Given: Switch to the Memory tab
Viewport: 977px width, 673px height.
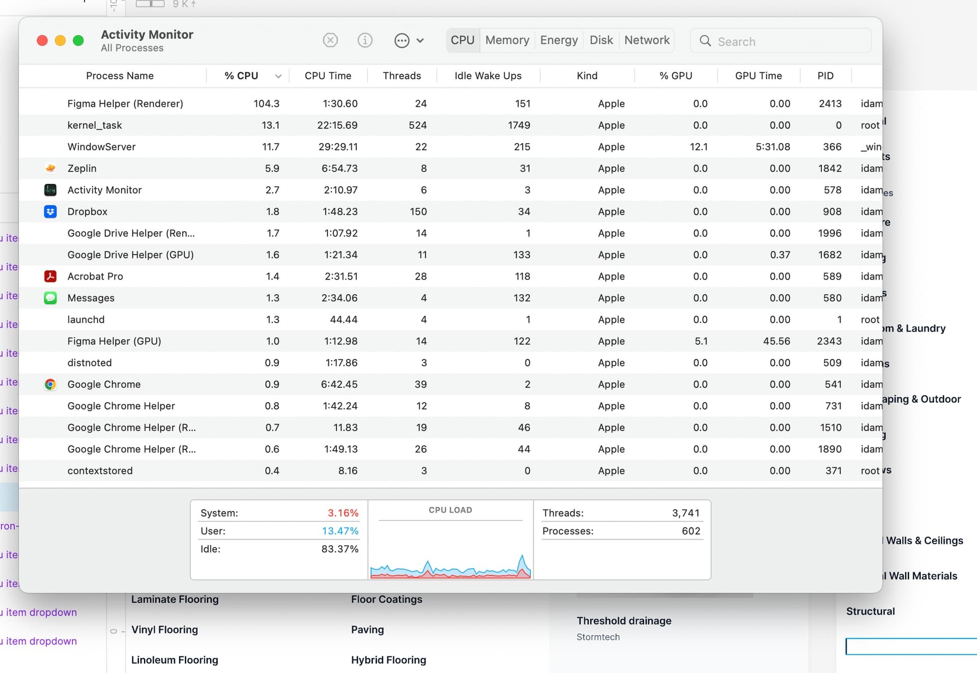Looking at the screenshot, I should tap(507, 40).
